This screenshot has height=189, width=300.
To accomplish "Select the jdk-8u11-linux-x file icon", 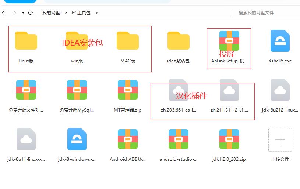I will click(26, 139).
